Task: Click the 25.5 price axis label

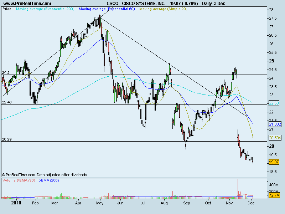Action: [x=273, y=52]
